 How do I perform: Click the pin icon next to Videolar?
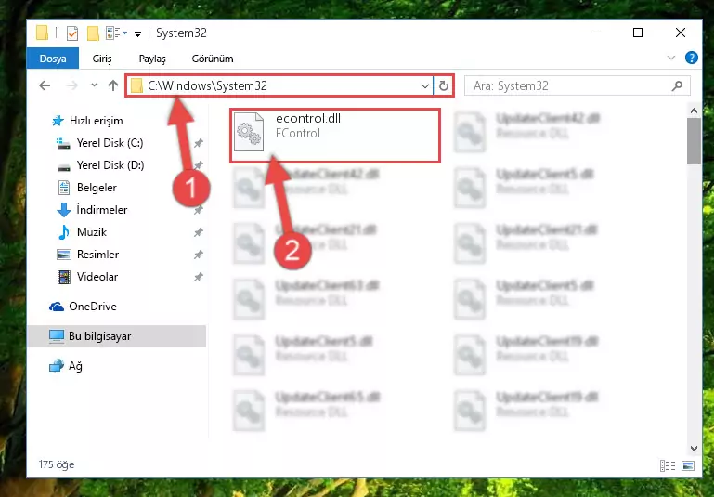[x=198, y=277]
